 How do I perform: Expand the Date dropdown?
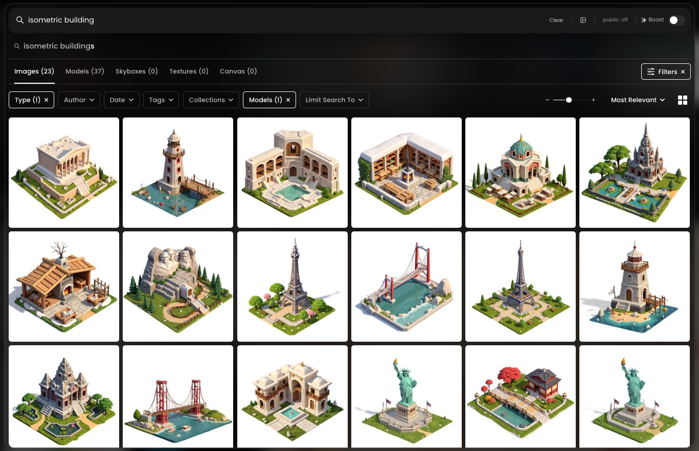coord(122,100)
